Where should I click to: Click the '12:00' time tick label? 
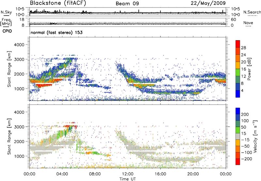click(x=128, y=174)
